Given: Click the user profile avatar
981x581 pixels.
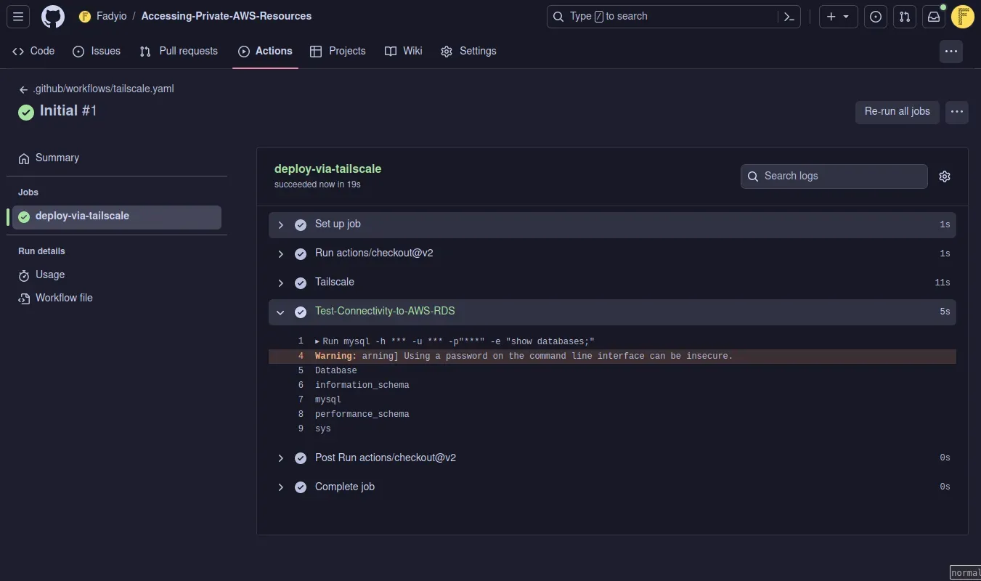Looking at the screenshot, I should (962, 17).
